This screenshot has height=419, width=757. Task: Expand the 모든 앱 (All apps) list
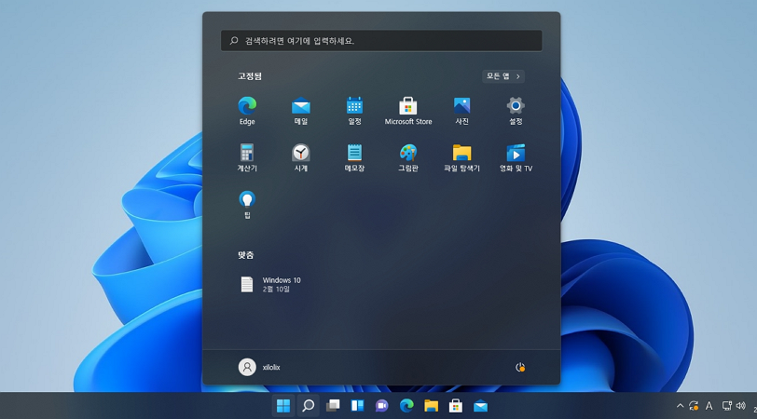pyautogui.click(x=503, y=76)
